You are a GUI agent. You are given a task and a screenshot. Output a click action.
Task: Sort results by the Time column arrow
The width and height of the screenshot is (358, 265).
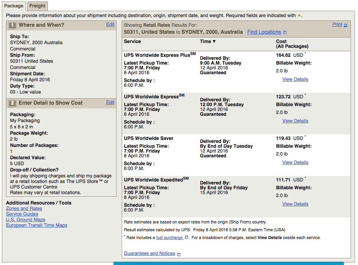pos(214,42)
